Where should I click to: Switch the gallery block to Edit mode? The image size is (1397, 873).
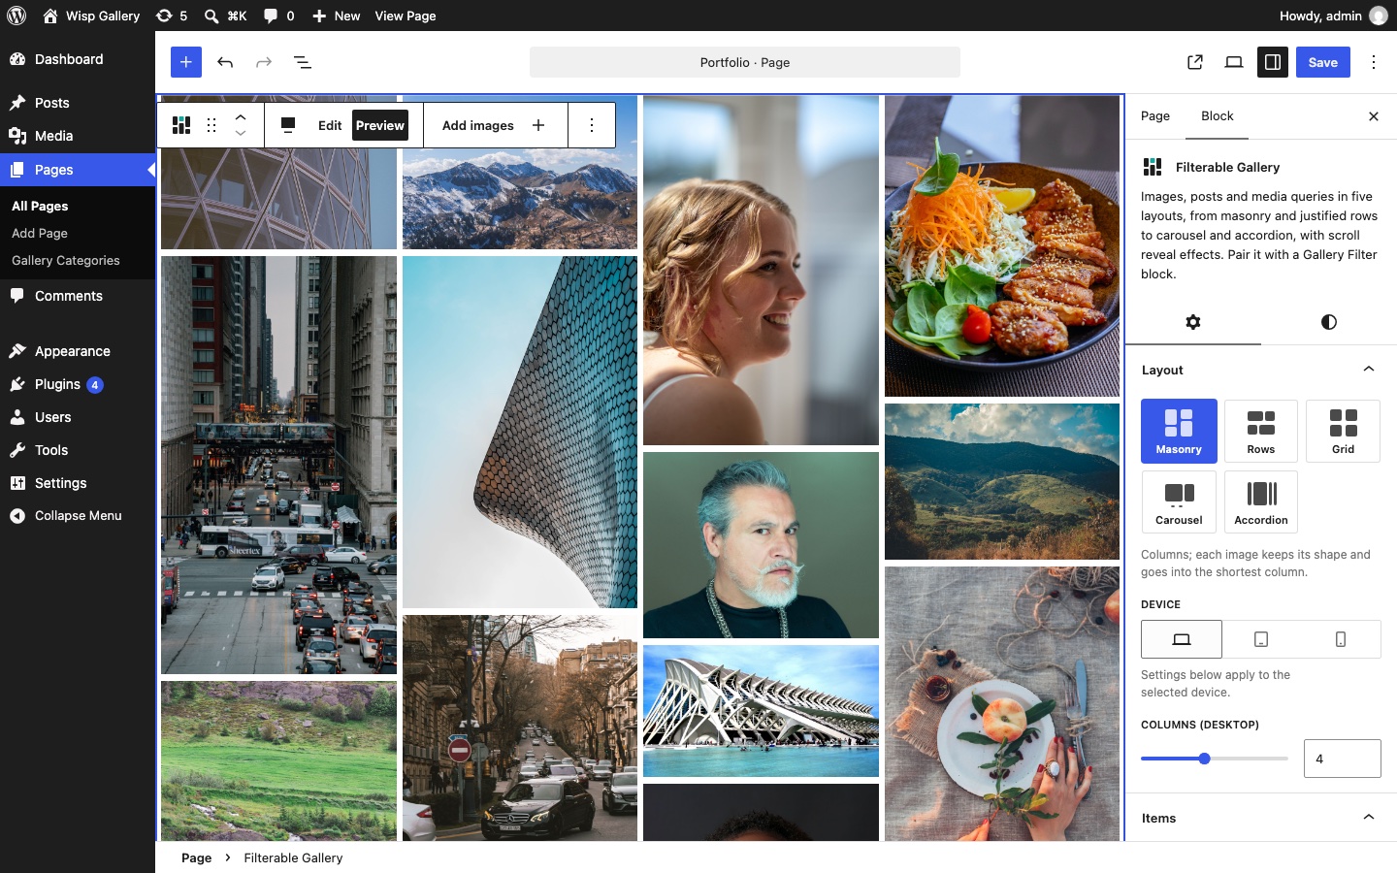click(330, 125)
